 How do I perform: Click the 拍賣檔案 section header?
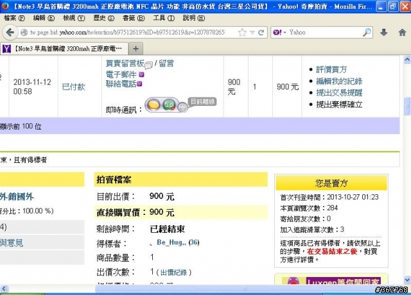pyautogui.click(x=180, y=180)
